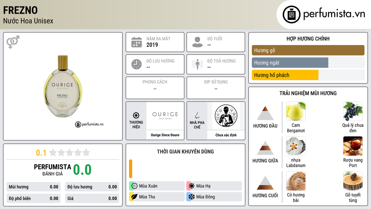
Task: Click the Ourige Since Douro brand name
Action: pos(165,135)
